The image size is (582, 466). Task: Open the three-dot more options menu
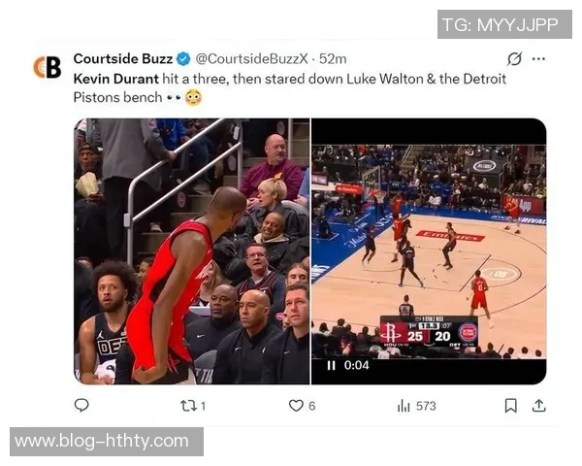point(538,58)
